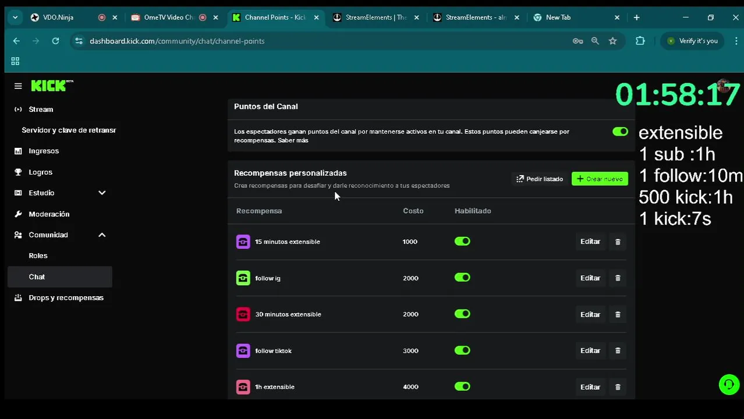Image resolution: width=744 pixels, height=419 pixels.
Task: Open Moderación in the sidebar
Action: point(49,214)
